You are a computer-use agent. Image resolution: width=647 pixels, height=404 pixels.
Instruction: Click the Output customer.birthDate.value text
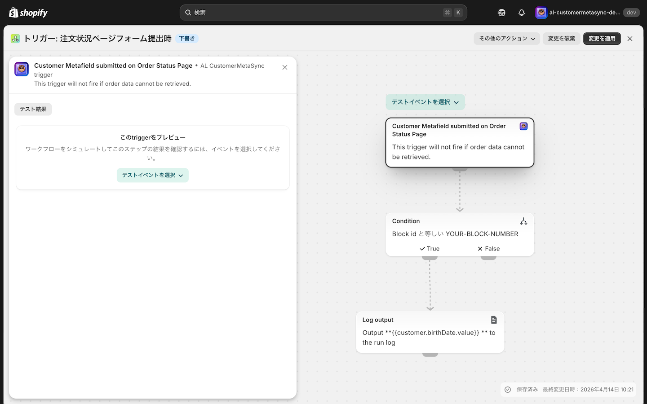(429, 338)
